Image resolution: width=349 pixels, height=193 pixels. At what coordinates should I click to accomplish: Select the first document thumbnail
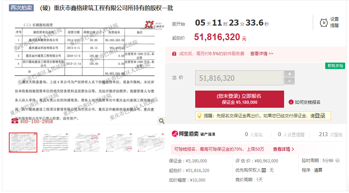(x=23, y=143)
